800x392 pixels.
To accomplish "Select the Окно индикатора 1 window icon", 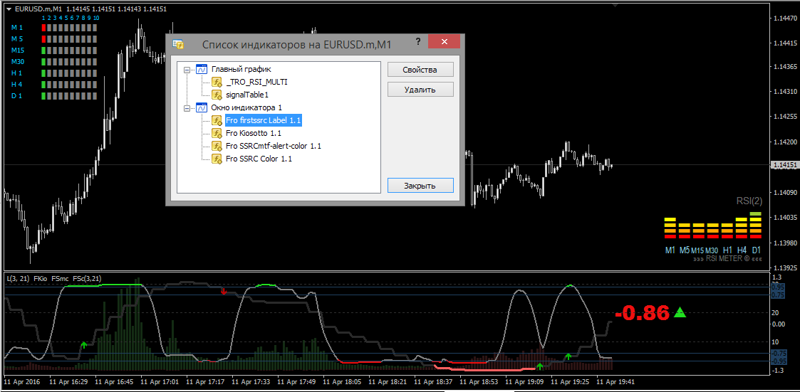I will click(x=202, y=107).
